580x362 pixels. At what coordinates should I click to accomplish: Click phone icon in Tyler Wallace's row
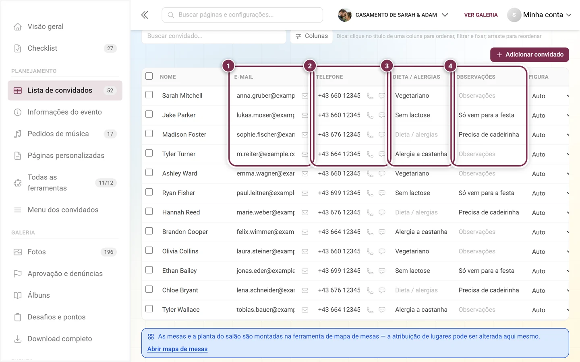coord(370,310)
